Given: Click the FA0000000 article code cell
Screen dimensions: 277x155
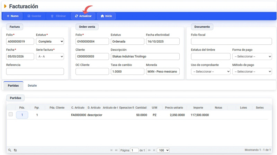Looking at the screenshot, I should coord(79,115).
